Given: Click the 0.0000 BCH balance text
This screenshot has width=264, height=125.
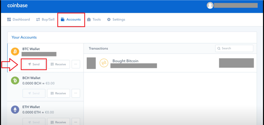Looking at the screenshot, I should [38, 83].
